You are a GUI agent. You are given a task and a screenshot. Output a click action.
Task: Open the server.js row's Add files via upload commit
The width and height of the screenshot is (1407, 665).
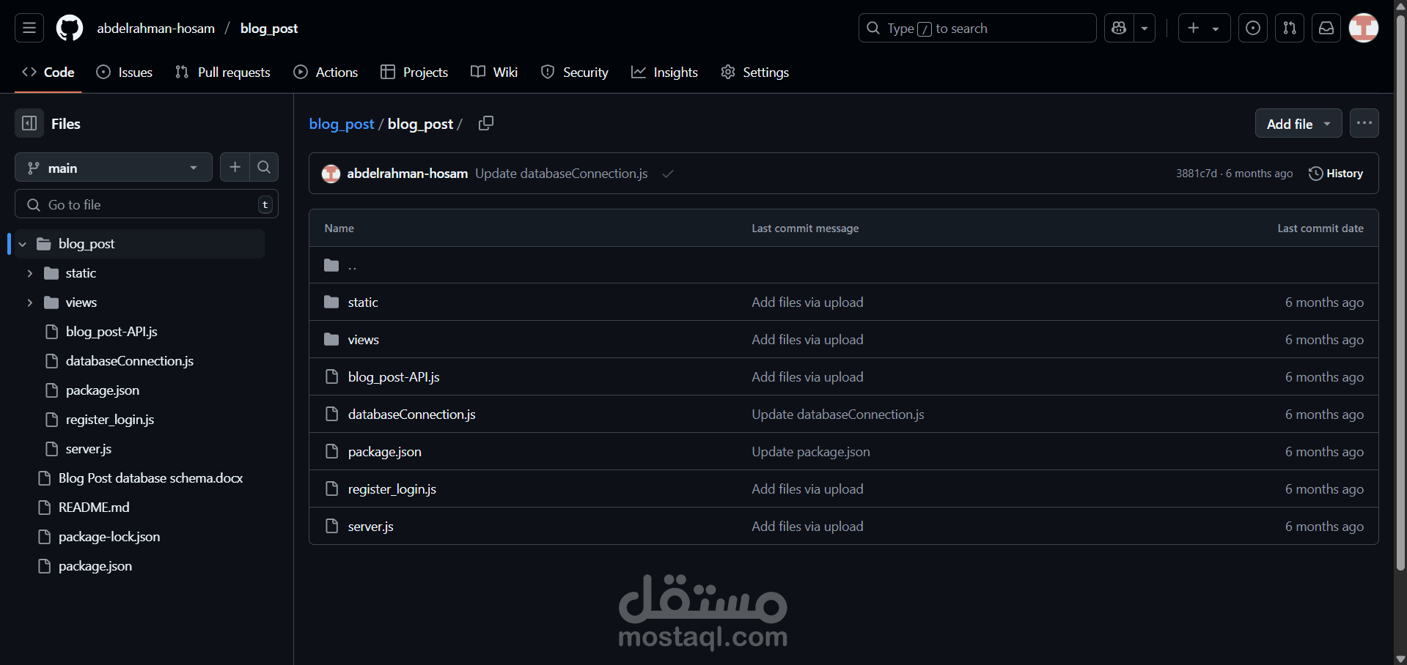tap(807, 527)
